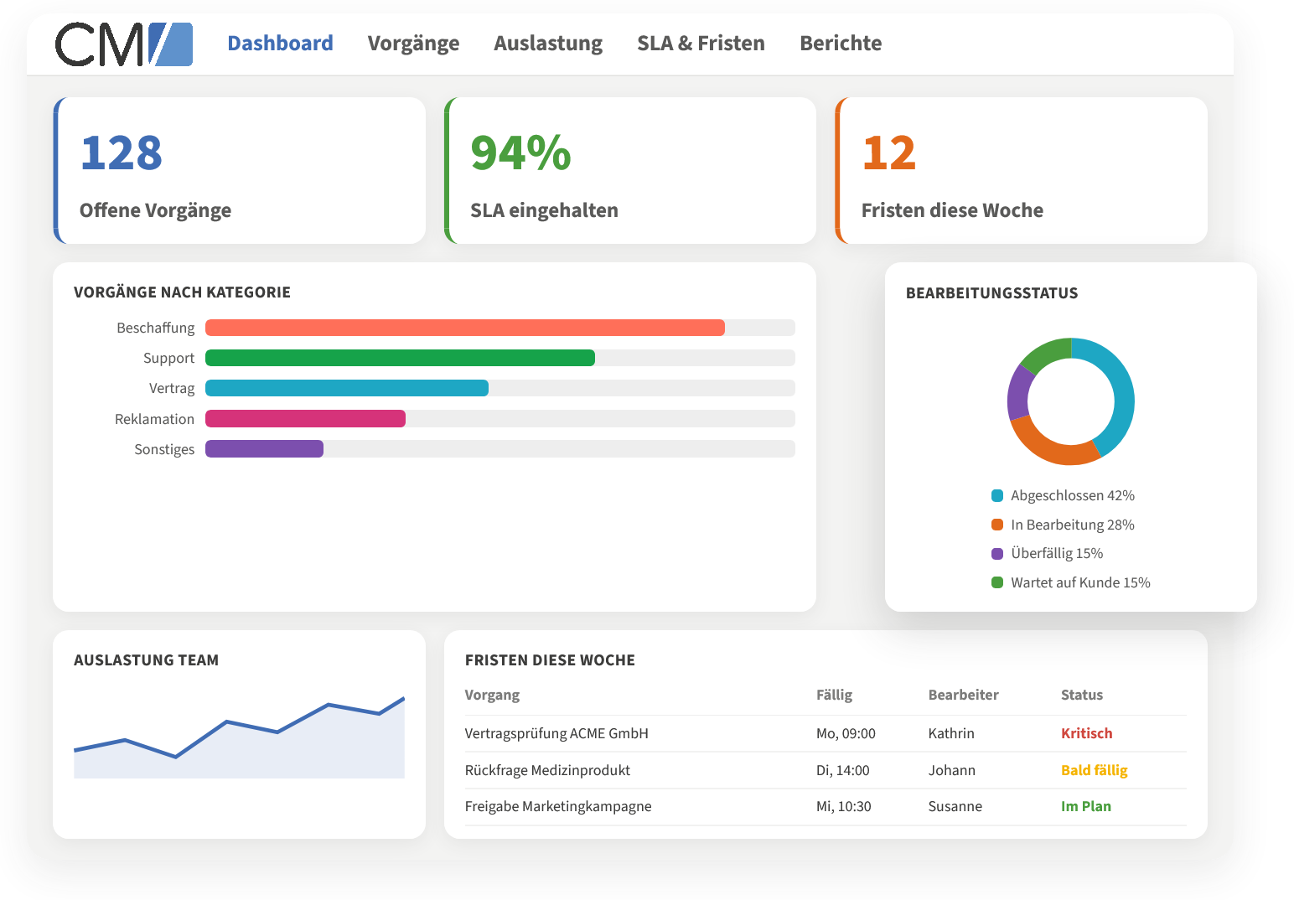
Task: Click the Bearbeitungsstatus donut chart
Action: point(1071,401)
